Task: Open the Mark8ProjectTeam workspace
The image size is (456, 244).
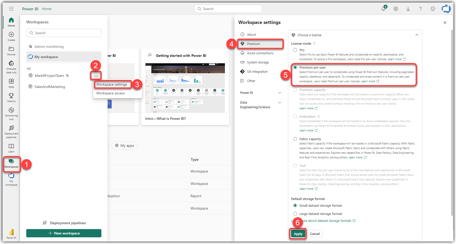Action: point(49,76)
